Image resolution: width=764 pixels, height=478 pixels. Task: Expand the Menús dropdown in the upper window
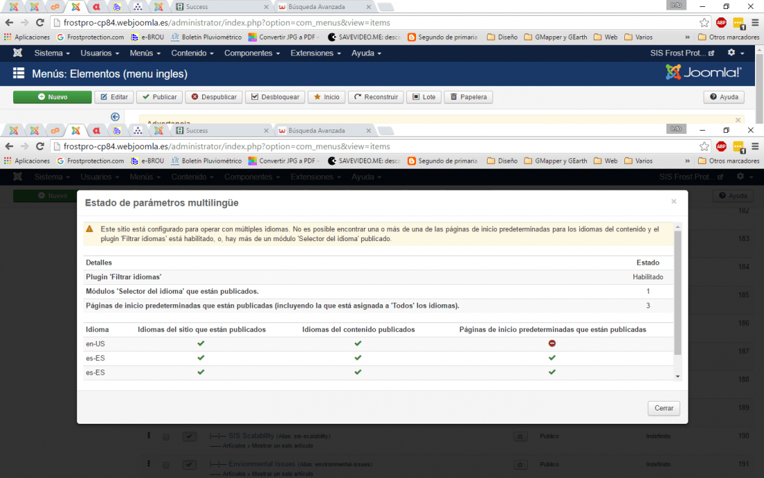pos(144,53)
